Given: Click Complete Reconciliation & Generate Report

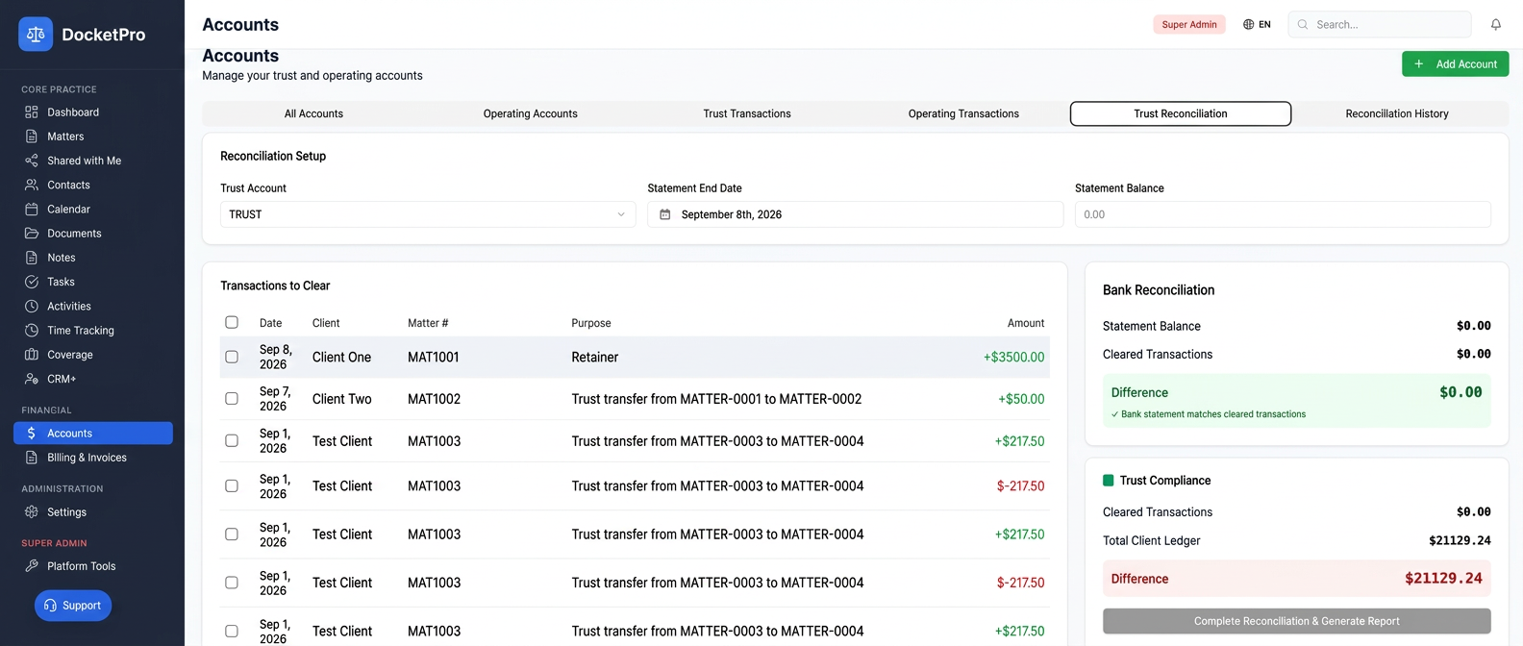Looking at the screenshot, I should [x=1296, y=621].
